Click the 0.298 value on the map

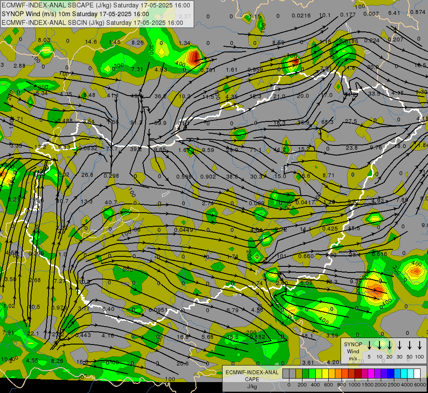pos(111,176)
